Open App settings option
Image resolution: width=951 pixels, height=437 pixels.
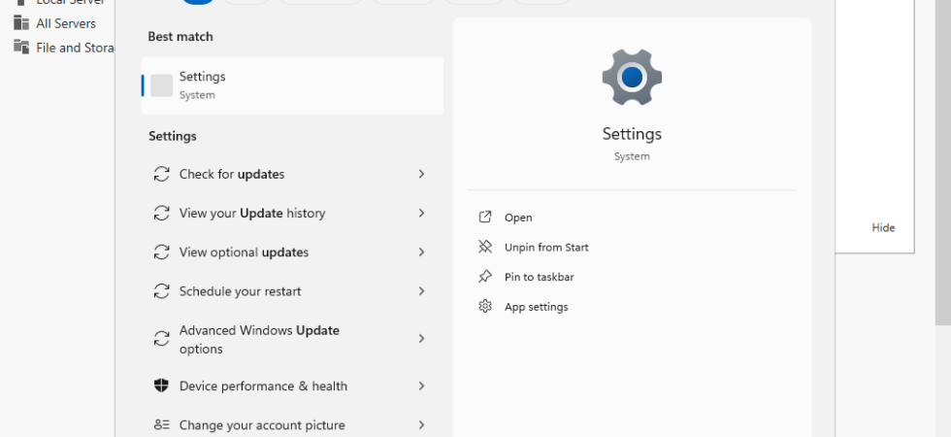pos(536,307)
